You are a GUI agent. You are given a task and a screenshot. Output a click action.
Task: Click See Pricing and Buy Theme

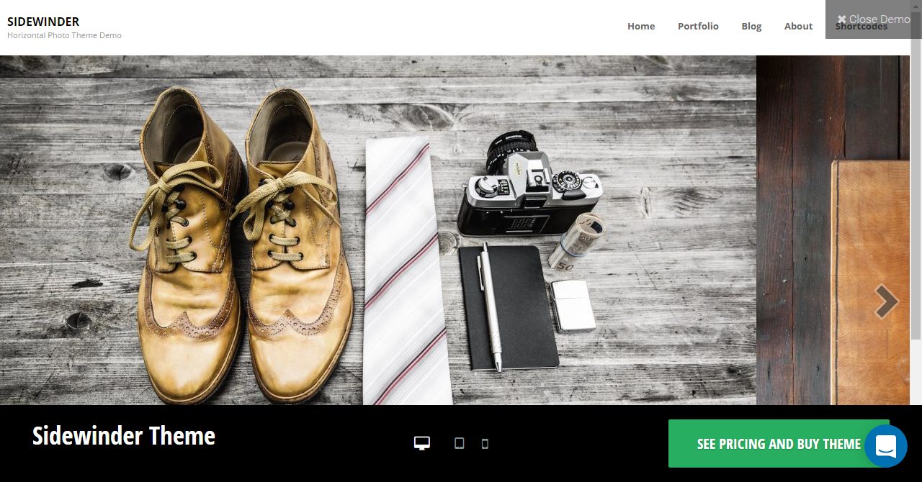click(779, 444)
